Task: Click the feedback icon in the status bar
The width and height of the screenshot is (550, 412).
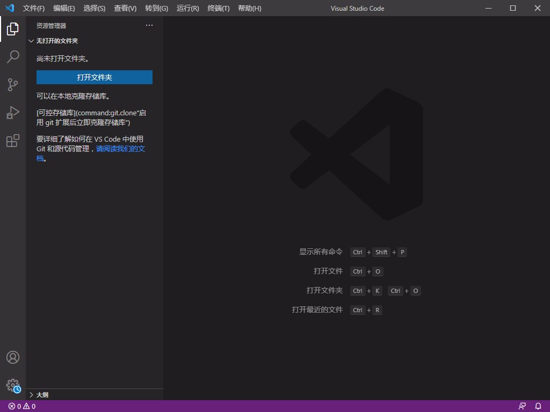Action: point(522,406)
